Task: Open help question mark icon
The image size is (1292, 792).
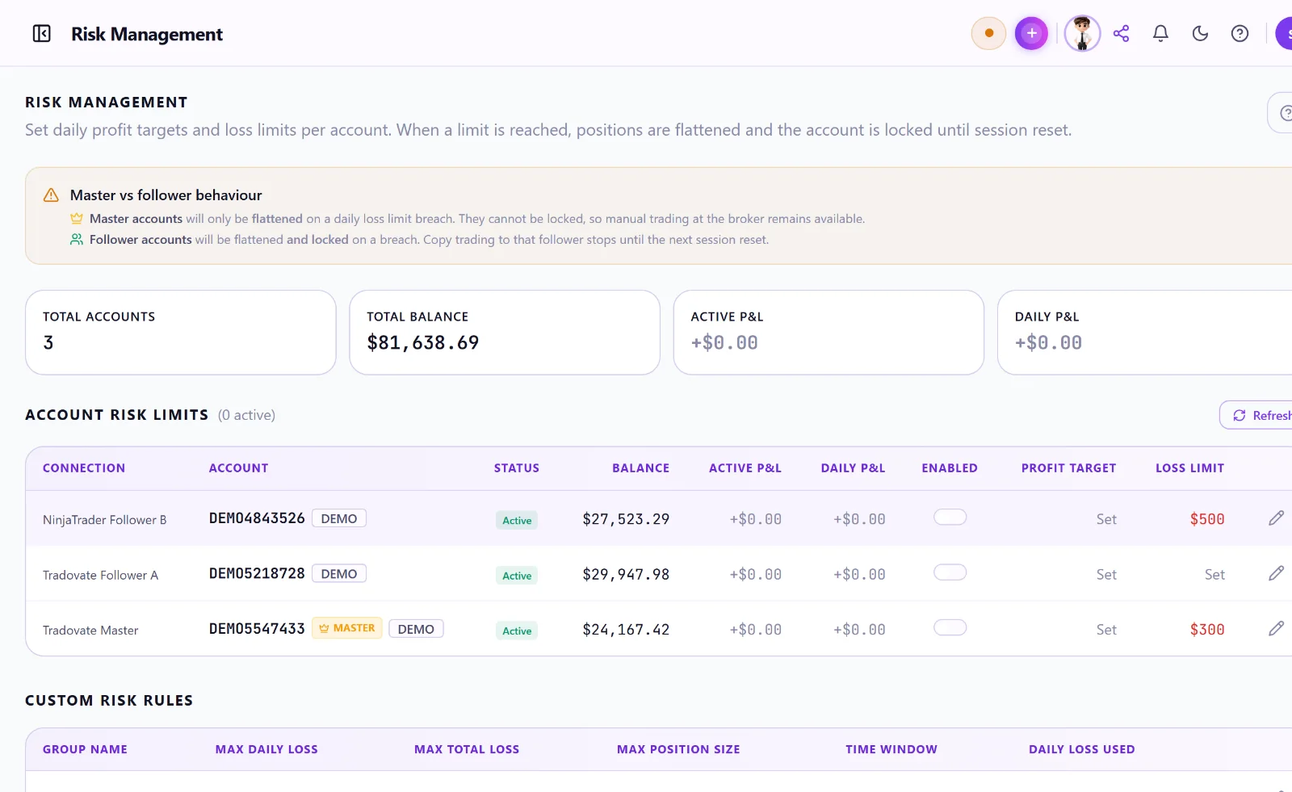Action: pyautogui.click(x=1240, y=33)
